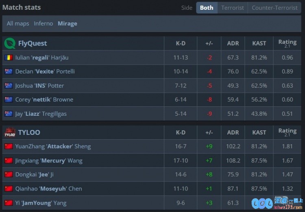305x212 pixels.
Task: Open the FlyQuest team page link
Action: point(33,43)
